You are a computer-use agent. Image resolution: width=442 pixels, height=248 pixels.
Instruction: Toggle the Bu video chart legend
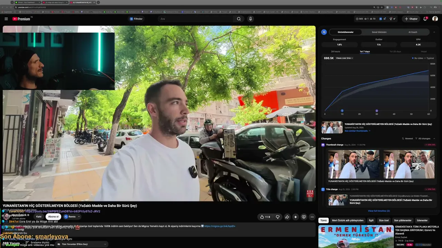click(x=417, y=58)
